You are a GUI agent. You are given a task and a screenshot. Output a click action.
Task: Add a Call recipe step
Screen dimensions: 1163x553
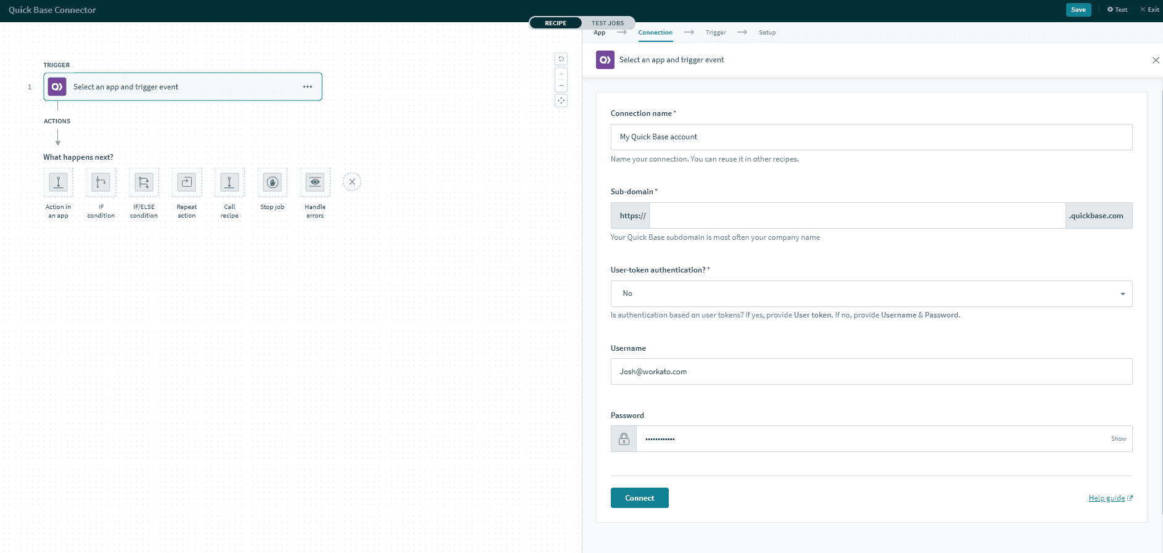click(x=230, y=182)
